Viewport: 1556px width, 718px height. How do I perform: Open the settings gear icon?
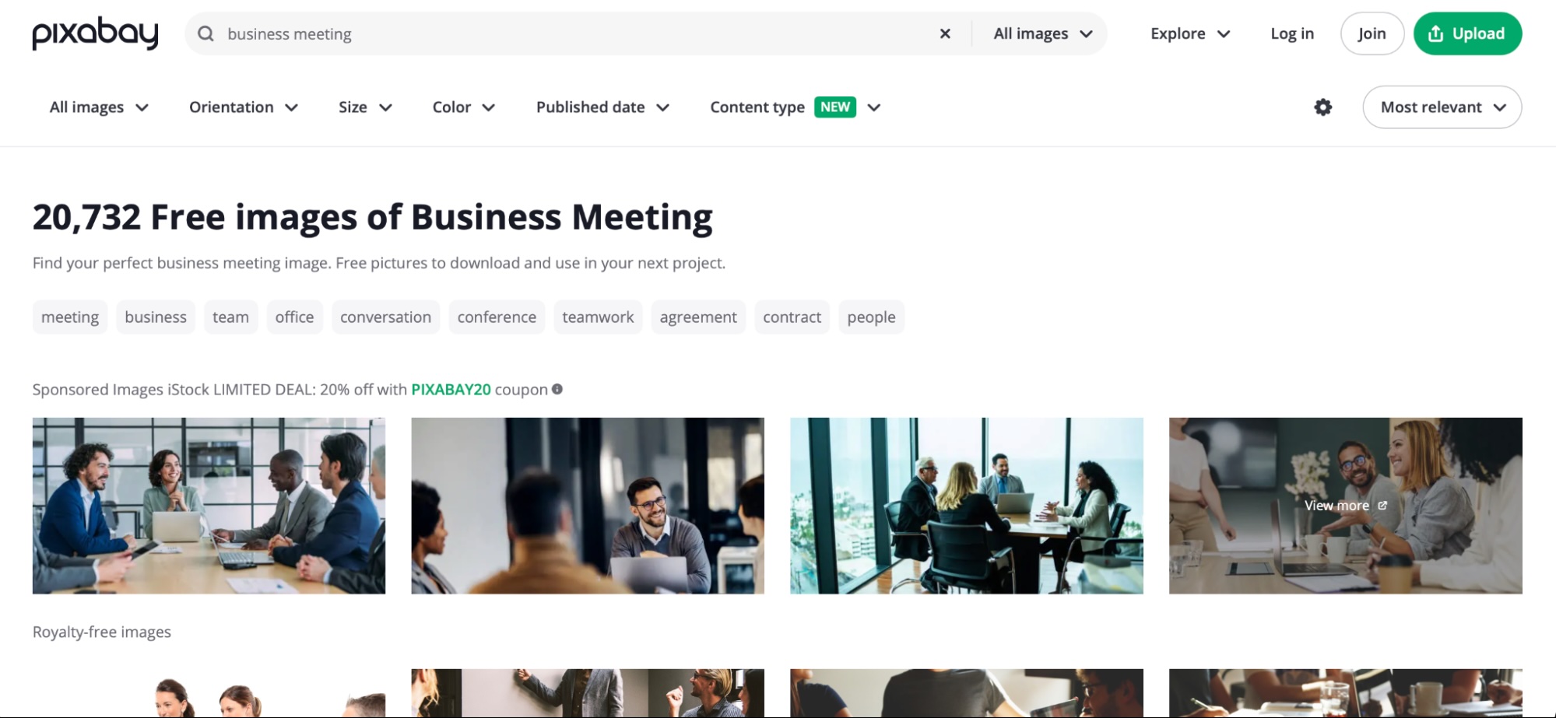coord(1322,107)
